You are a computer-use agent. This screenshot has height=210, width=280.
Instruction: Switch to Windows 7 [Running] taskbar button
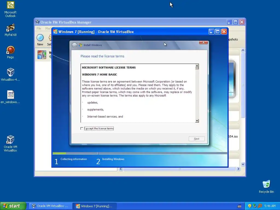(x=95, y=206)
